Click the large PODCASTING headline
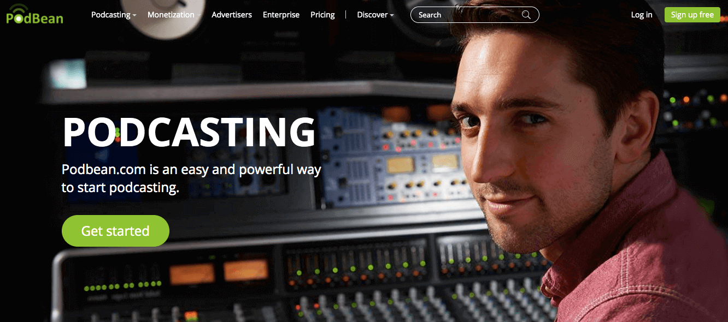Image resolution: width=728 pixels, height=322 pixels. 189,133
